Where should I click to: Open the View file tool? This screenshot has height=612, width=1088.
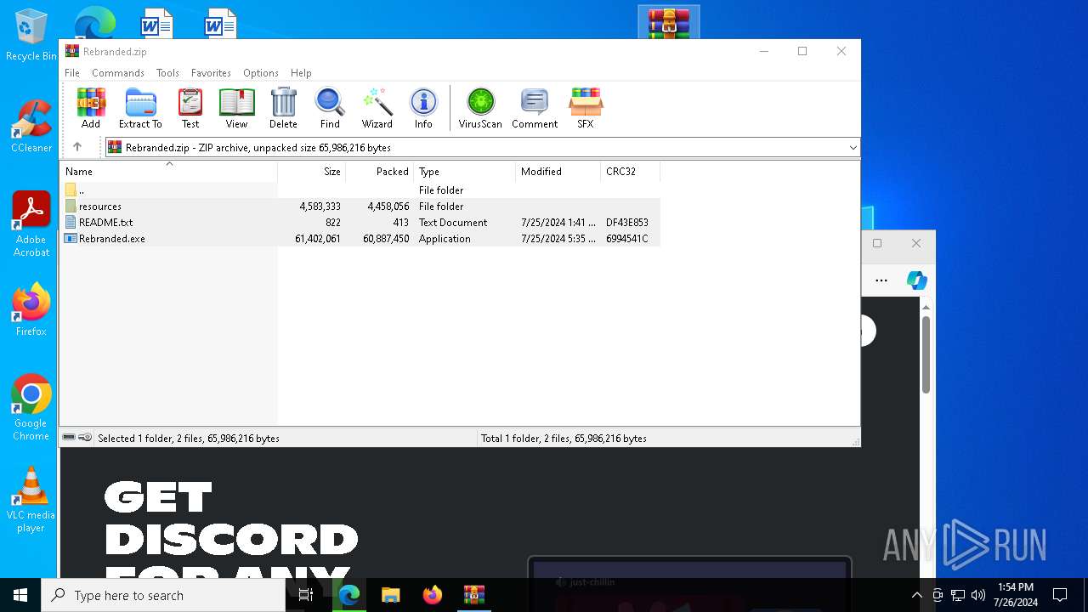236,108
